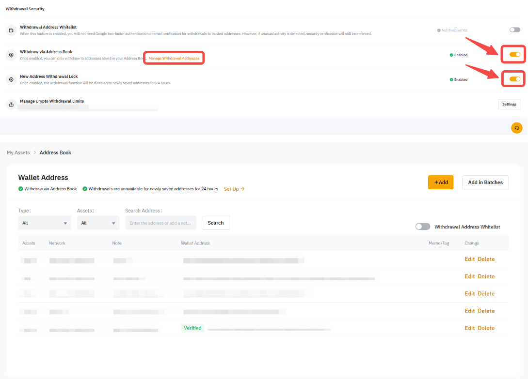Screen dimensions: 528x379
Task: Go to My Assets breadcrumb
Action: click(x=18, y=152)
